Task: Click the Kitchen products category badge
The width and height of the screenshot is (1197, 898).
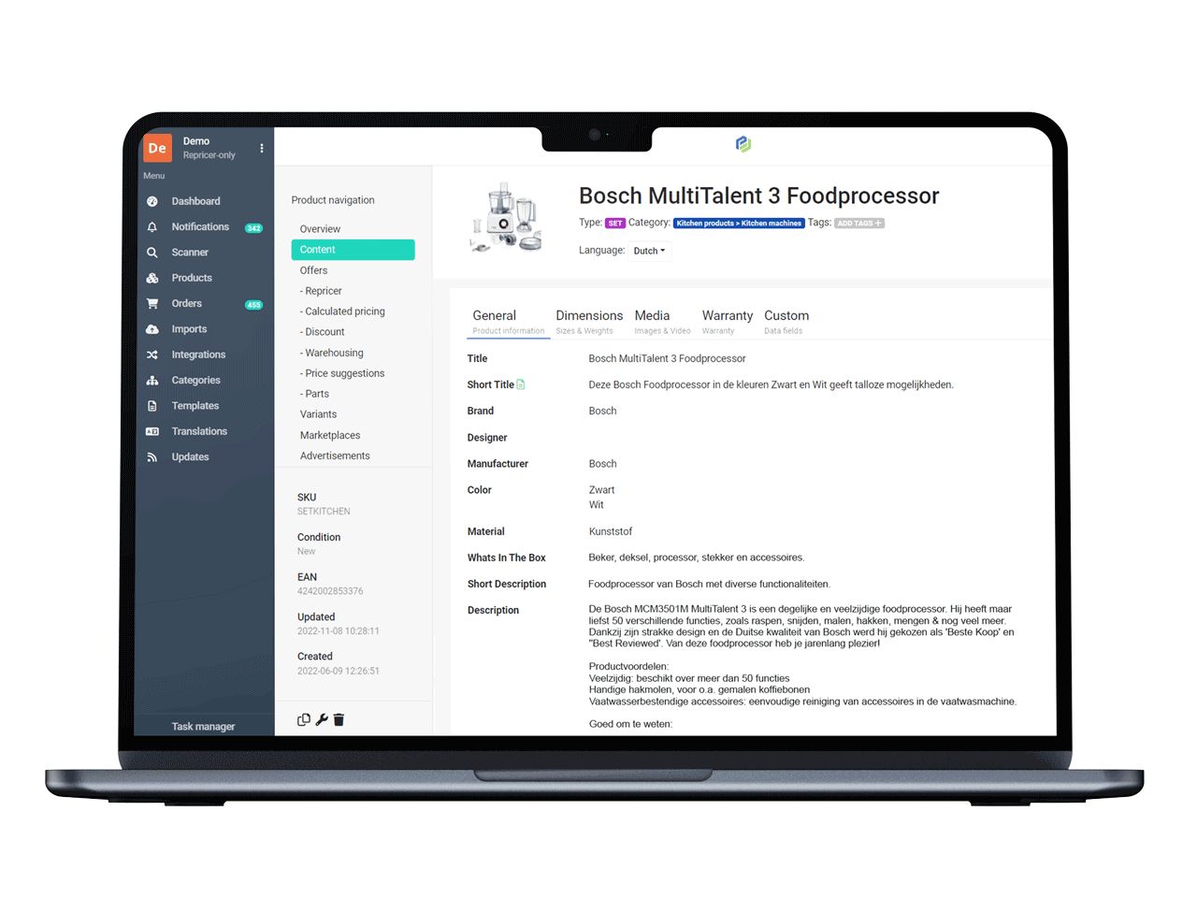Action: tap(739, 224)
